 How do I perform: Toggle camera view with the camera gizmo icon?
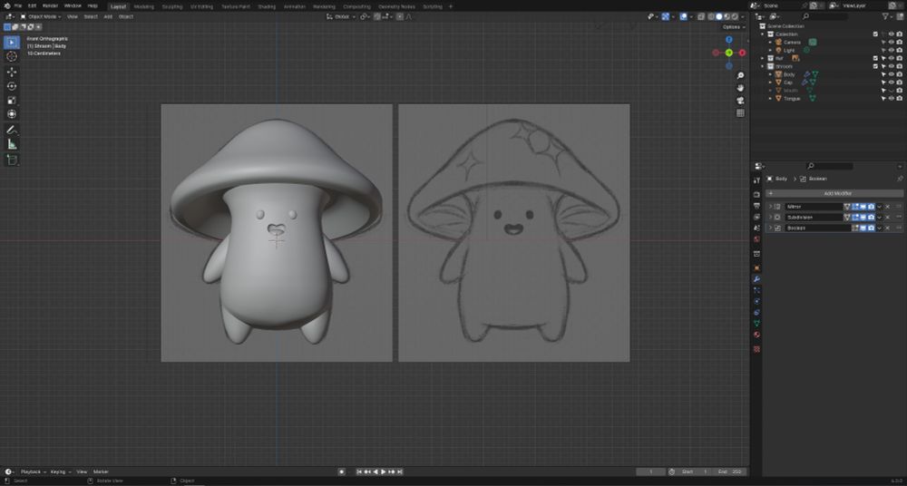(x=741, y=101)
